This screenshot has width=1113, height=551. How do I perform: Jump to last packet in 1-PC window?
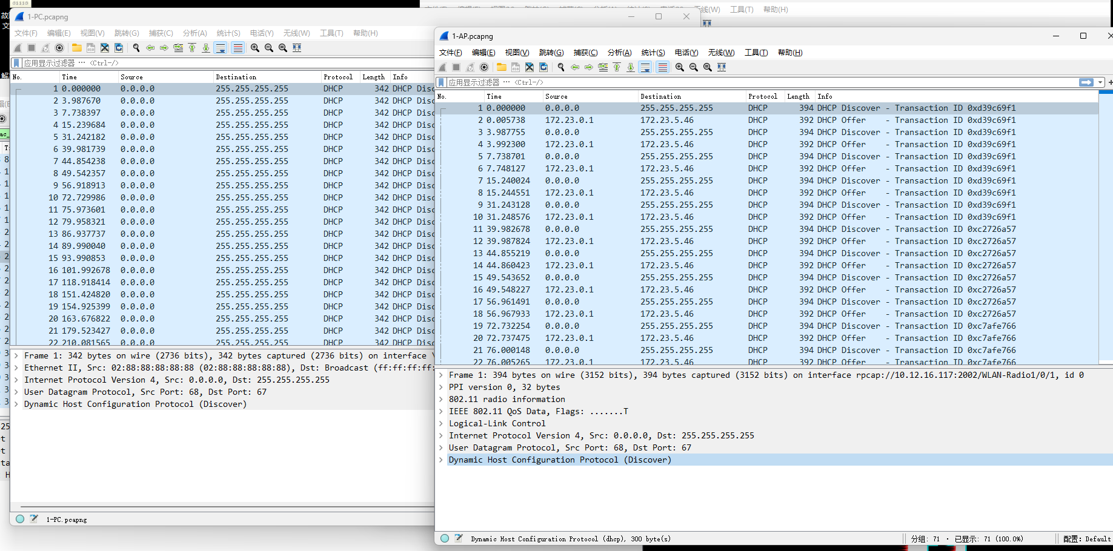tap(206, 48)
